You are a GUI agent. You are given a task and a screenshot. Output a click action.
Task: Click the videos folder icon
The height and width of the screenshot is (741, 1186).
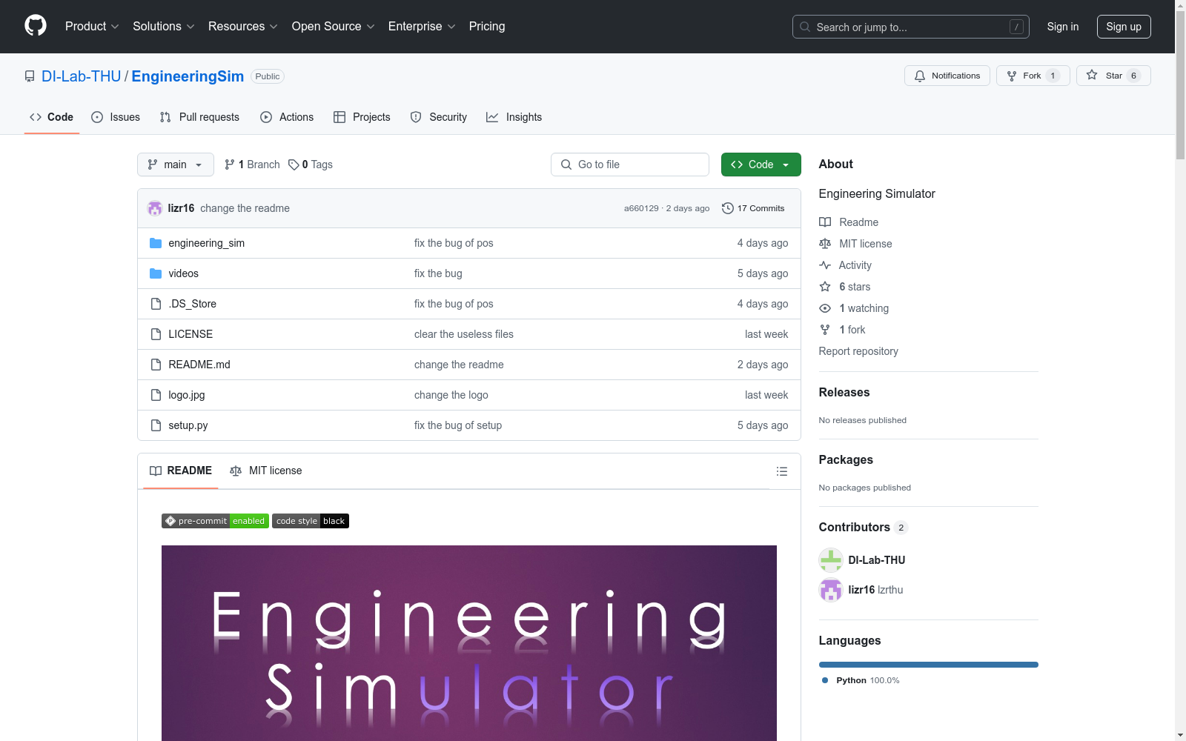click(156, 273)
